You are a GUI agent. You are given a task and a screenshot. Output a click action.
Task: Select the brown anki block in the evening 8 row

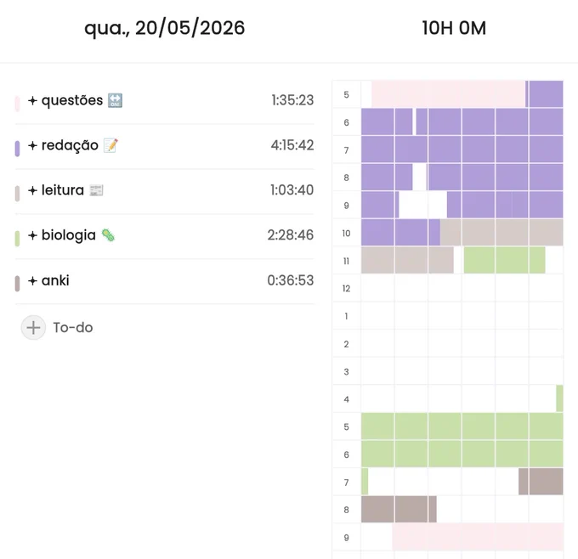[x=399, y=509]
